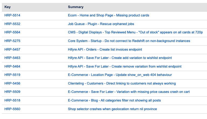
Task: Open Update show_on_web 404 behaviour summary
Action: [x=120, y=75]
